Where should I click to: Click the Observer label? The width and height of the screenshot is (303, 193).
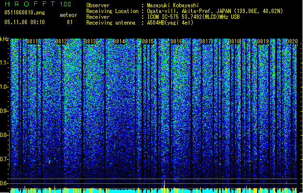(98, 5)
